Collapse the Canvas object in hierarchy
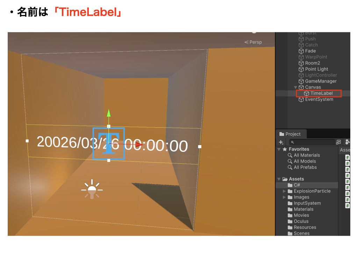Screen dimensions: 358x268 click(296, 87)
